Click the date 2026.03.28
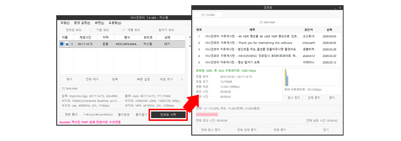The height and width of the screenshot is (141, 401). (329, 49)
